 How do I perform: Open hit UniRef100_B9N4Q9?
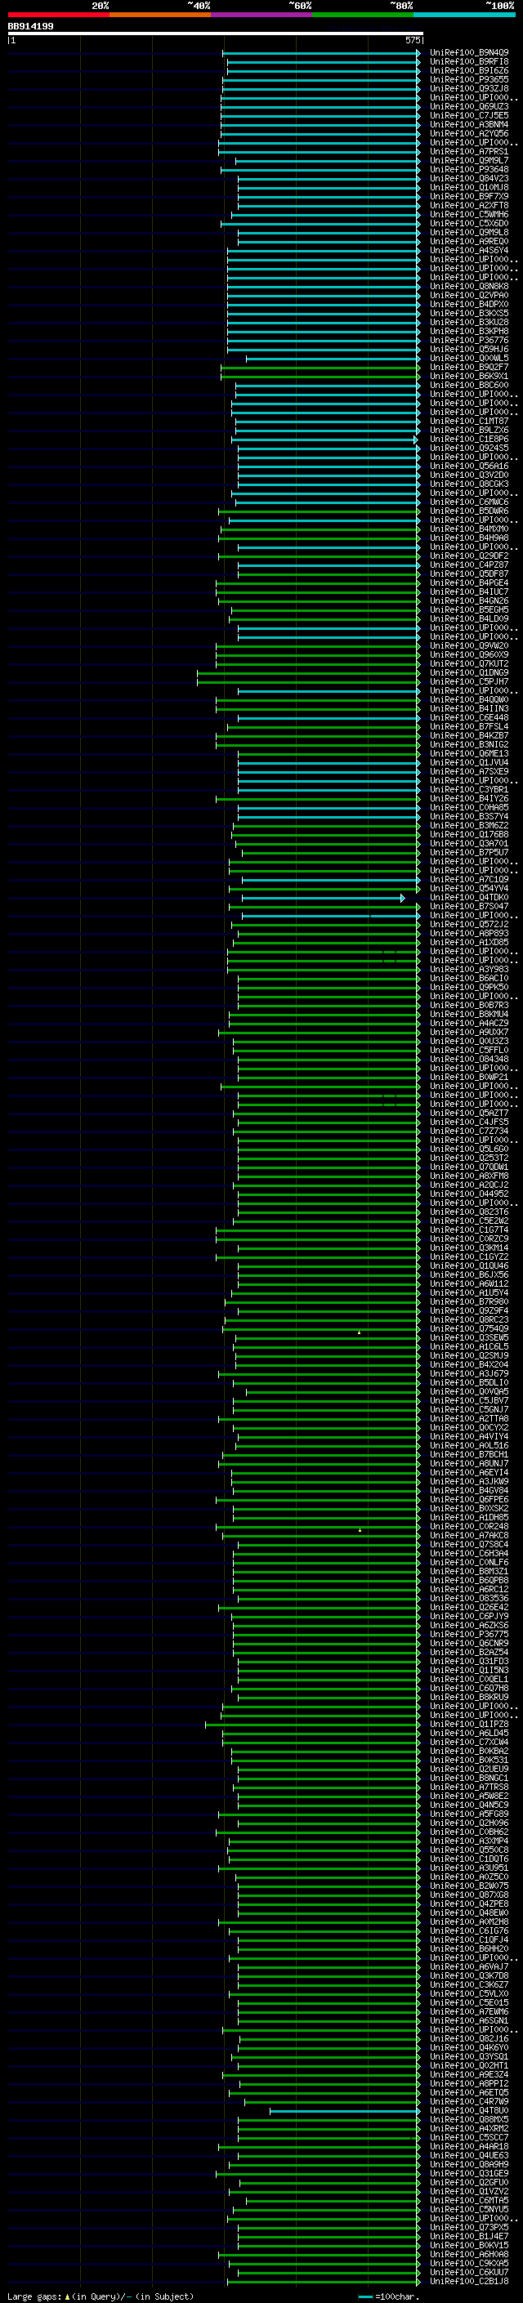coord(468,53)
